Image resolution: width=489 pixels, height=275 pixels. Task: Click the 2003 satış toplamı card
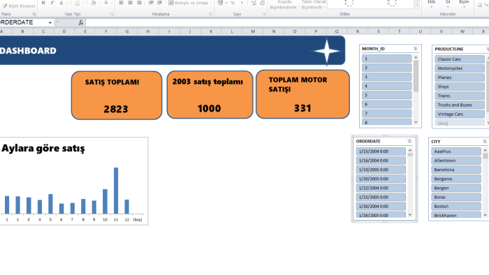click(210, 95)
